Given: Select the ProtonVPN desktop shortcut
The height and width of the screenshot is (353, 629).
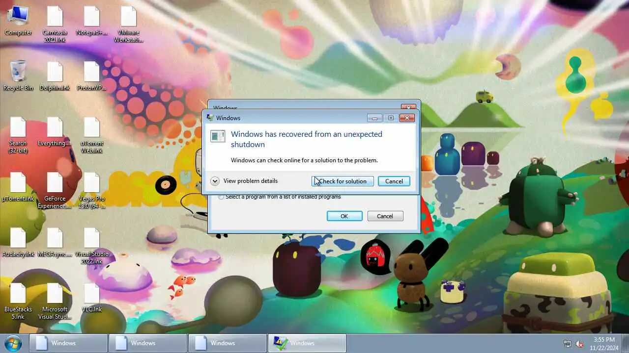Looking at the screenshot, I should click(91, 76).
